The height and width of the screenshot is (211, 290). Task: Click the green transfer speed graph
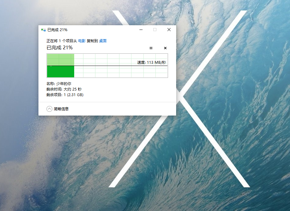pyautogui.click(x=107, y=66)
